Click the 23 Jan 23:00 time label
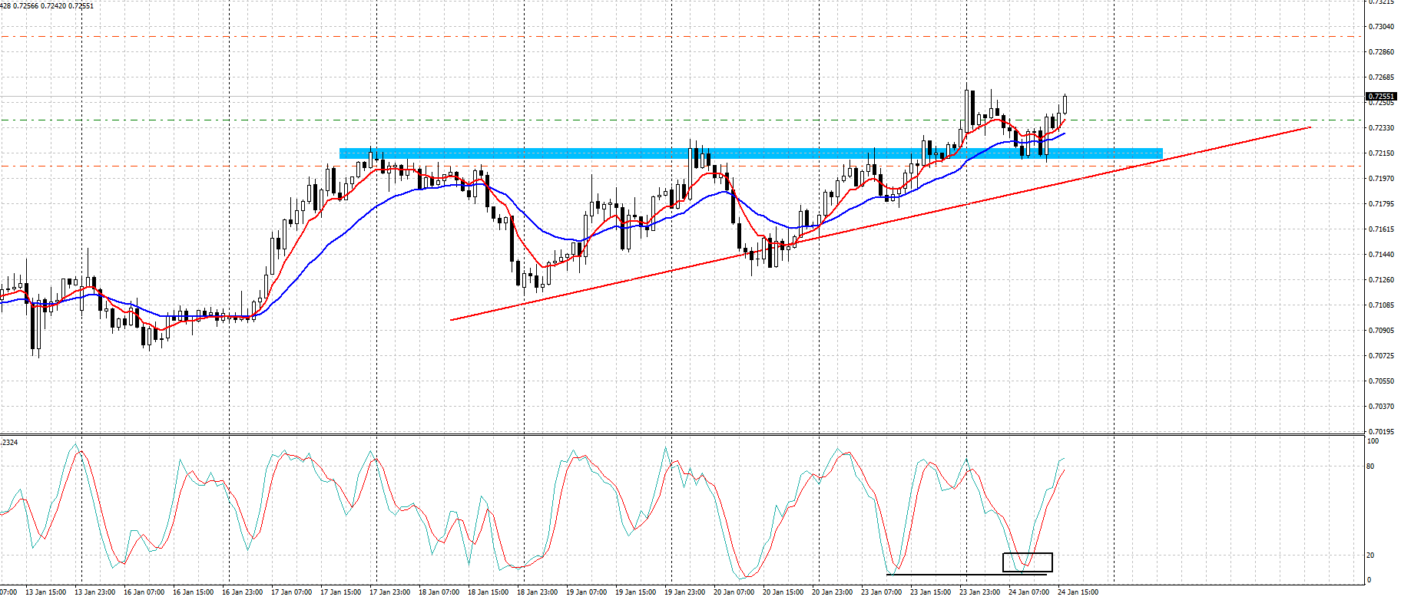The image size is (1401, 600). 980,592
